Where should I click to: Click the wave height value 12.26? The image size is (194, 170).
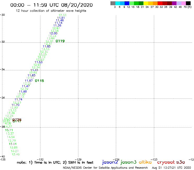[9, 116]
